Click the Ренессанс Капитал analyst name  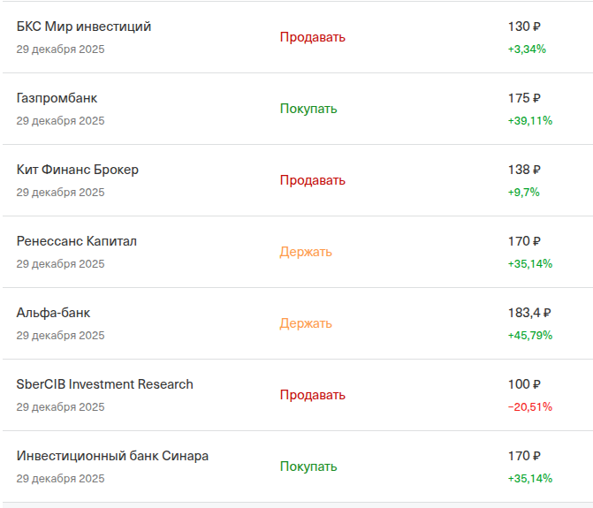pos(76,241)
